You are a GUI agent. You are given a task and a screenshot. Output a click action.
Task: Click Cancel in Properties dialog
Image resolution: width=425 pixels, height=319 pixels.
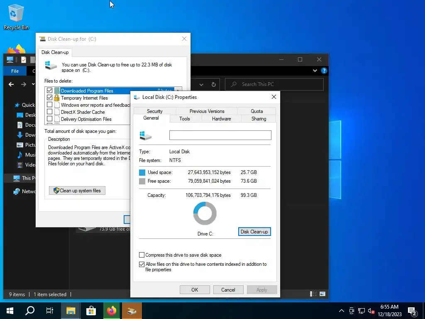228,290
